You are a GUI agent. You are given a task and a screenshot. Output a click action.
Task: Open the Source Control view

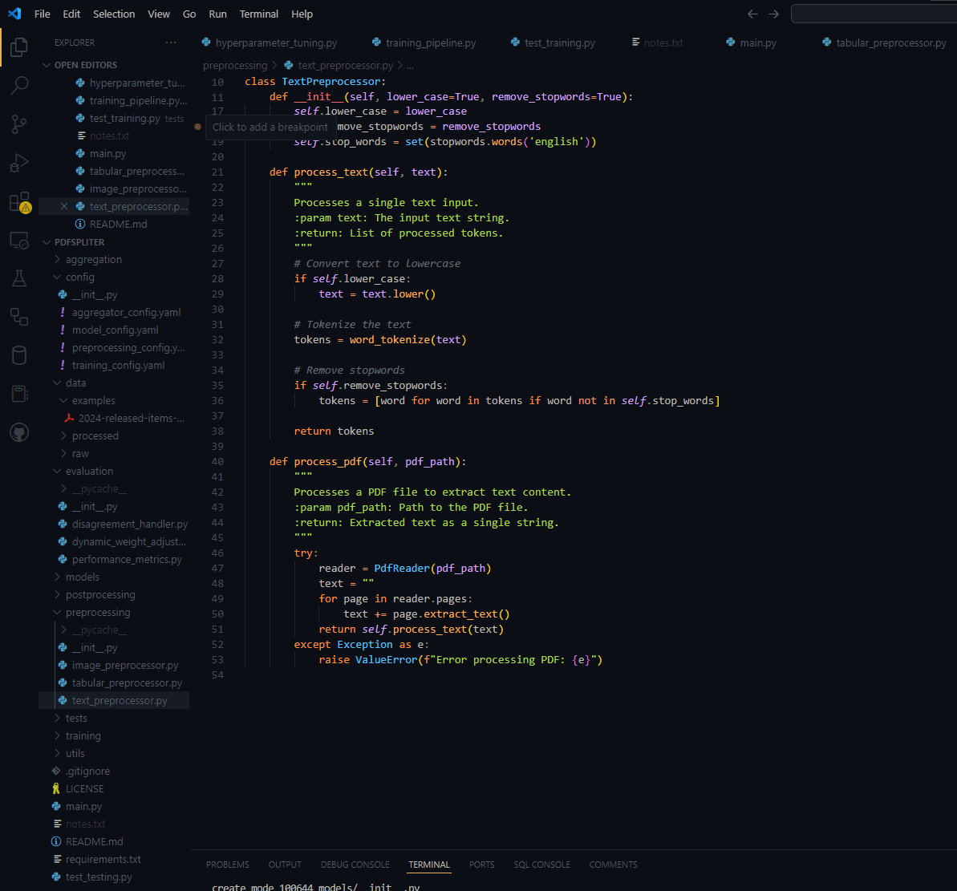(19, 124)
